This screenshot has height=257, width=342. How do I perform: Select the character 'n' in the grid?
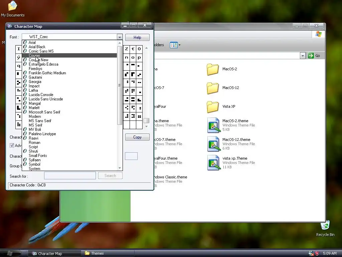(127, 58)
